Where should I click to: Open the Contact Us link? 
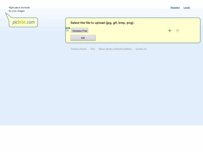(141, 49)
